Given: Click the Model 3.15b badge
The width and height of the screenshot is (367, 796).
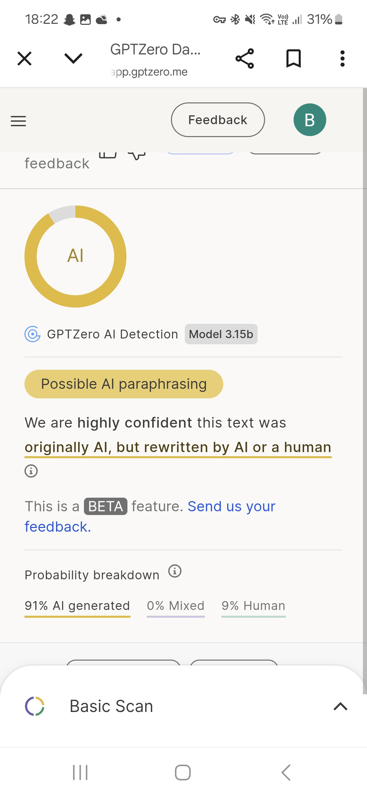Looking at the screenshot, I should pyautogui.click(x=221, y=334).
